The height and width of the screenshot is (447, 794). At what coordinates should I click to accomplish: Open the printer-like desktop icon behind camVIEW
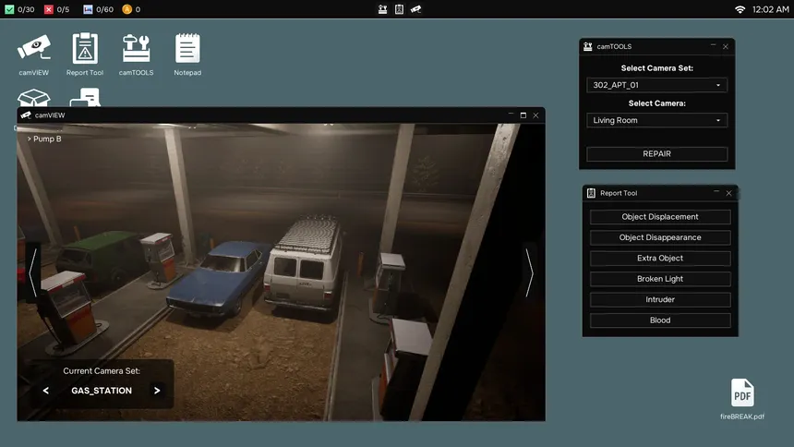pos(85,97)
